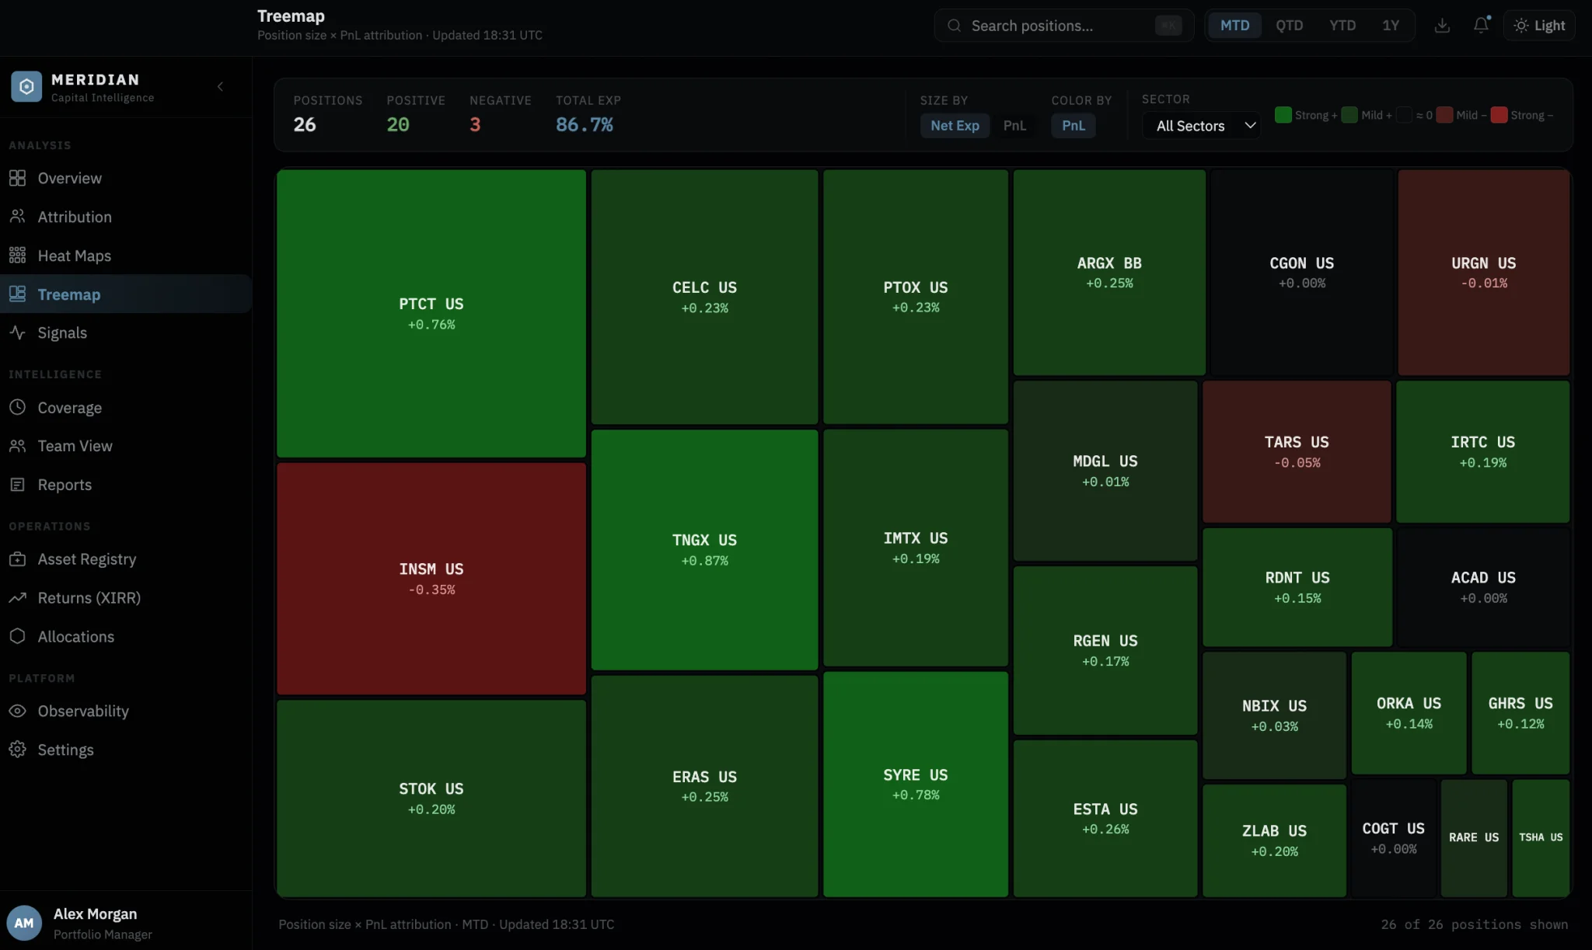Screen dimensions: 1592x950
Task: Click the Overview grid icon
Action: click(x=17, y=178)
